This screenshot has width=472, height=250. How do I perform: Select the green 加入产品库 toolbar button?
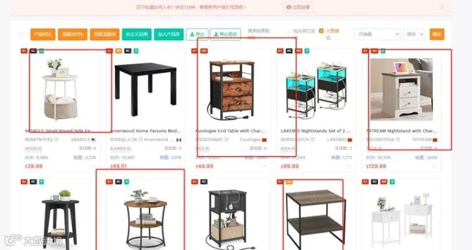click(169, 34)
